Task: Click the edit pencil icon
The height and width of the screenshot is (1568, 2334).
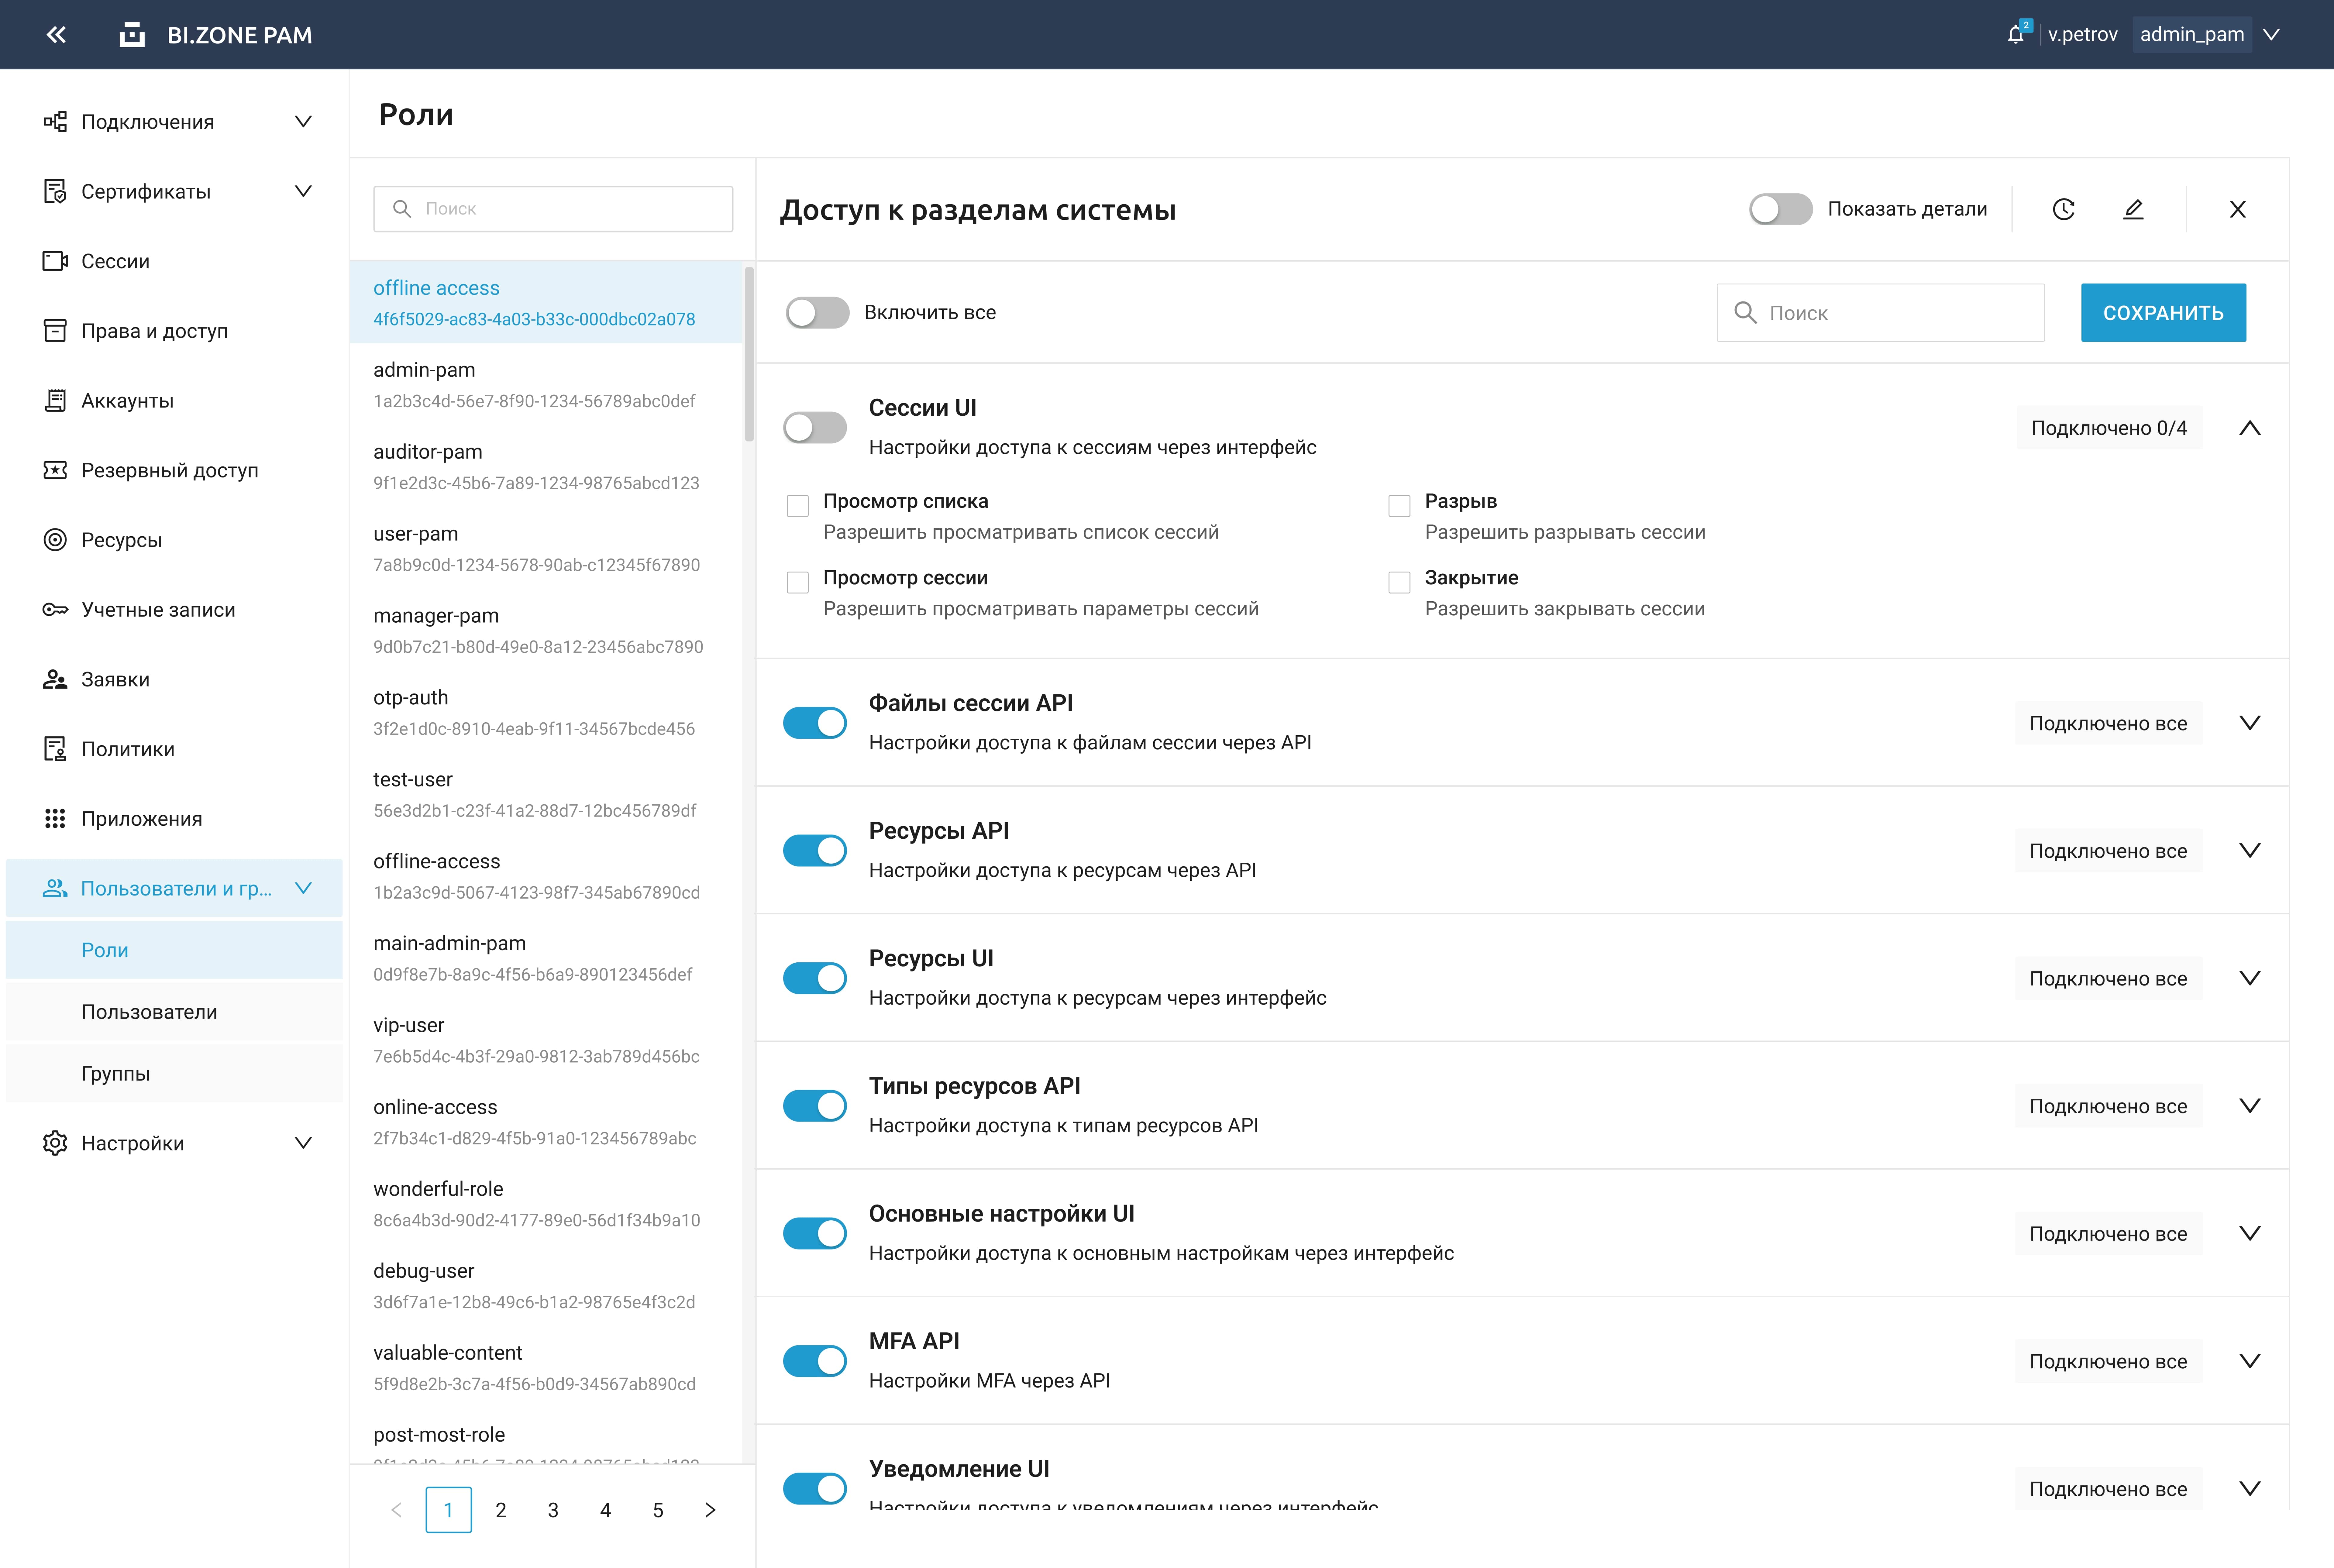Action: [2133, 209]
